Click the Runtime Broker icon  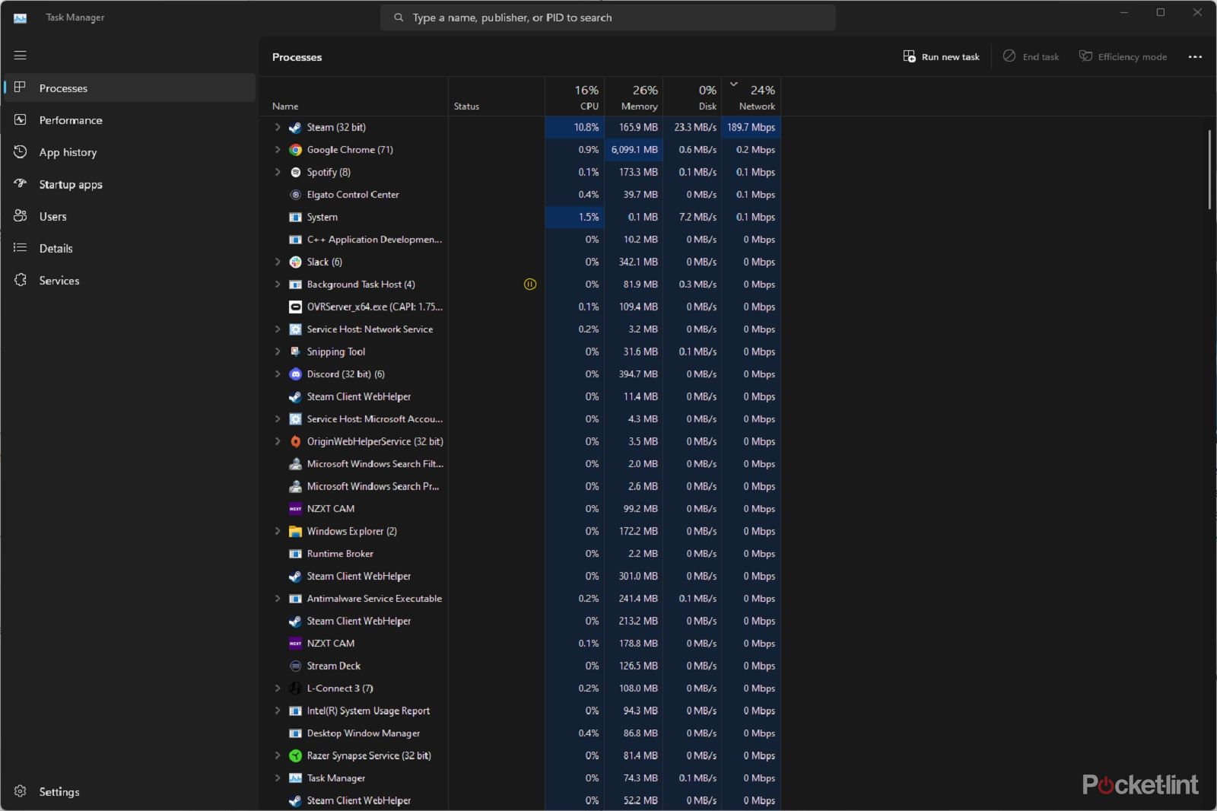pos(295,554)
